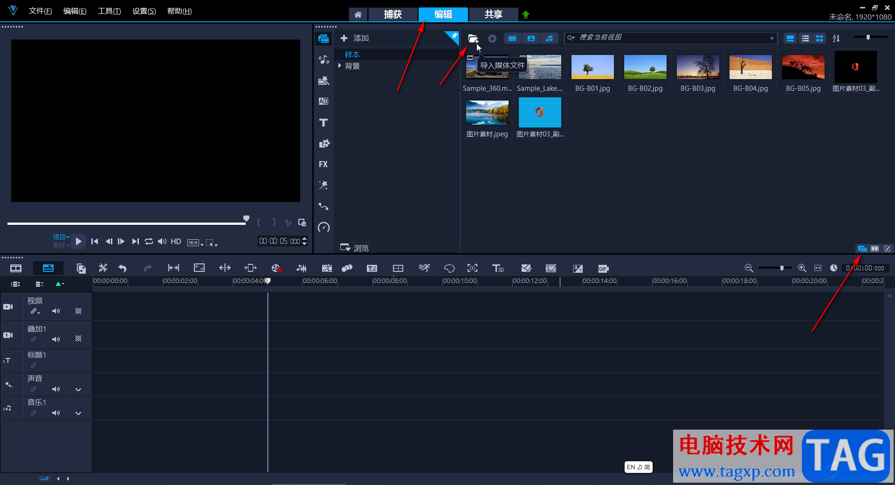Image resolution: width=895 pixels, height=485 pixels.
Task: Click the 浏览 button
Action: 355,248
